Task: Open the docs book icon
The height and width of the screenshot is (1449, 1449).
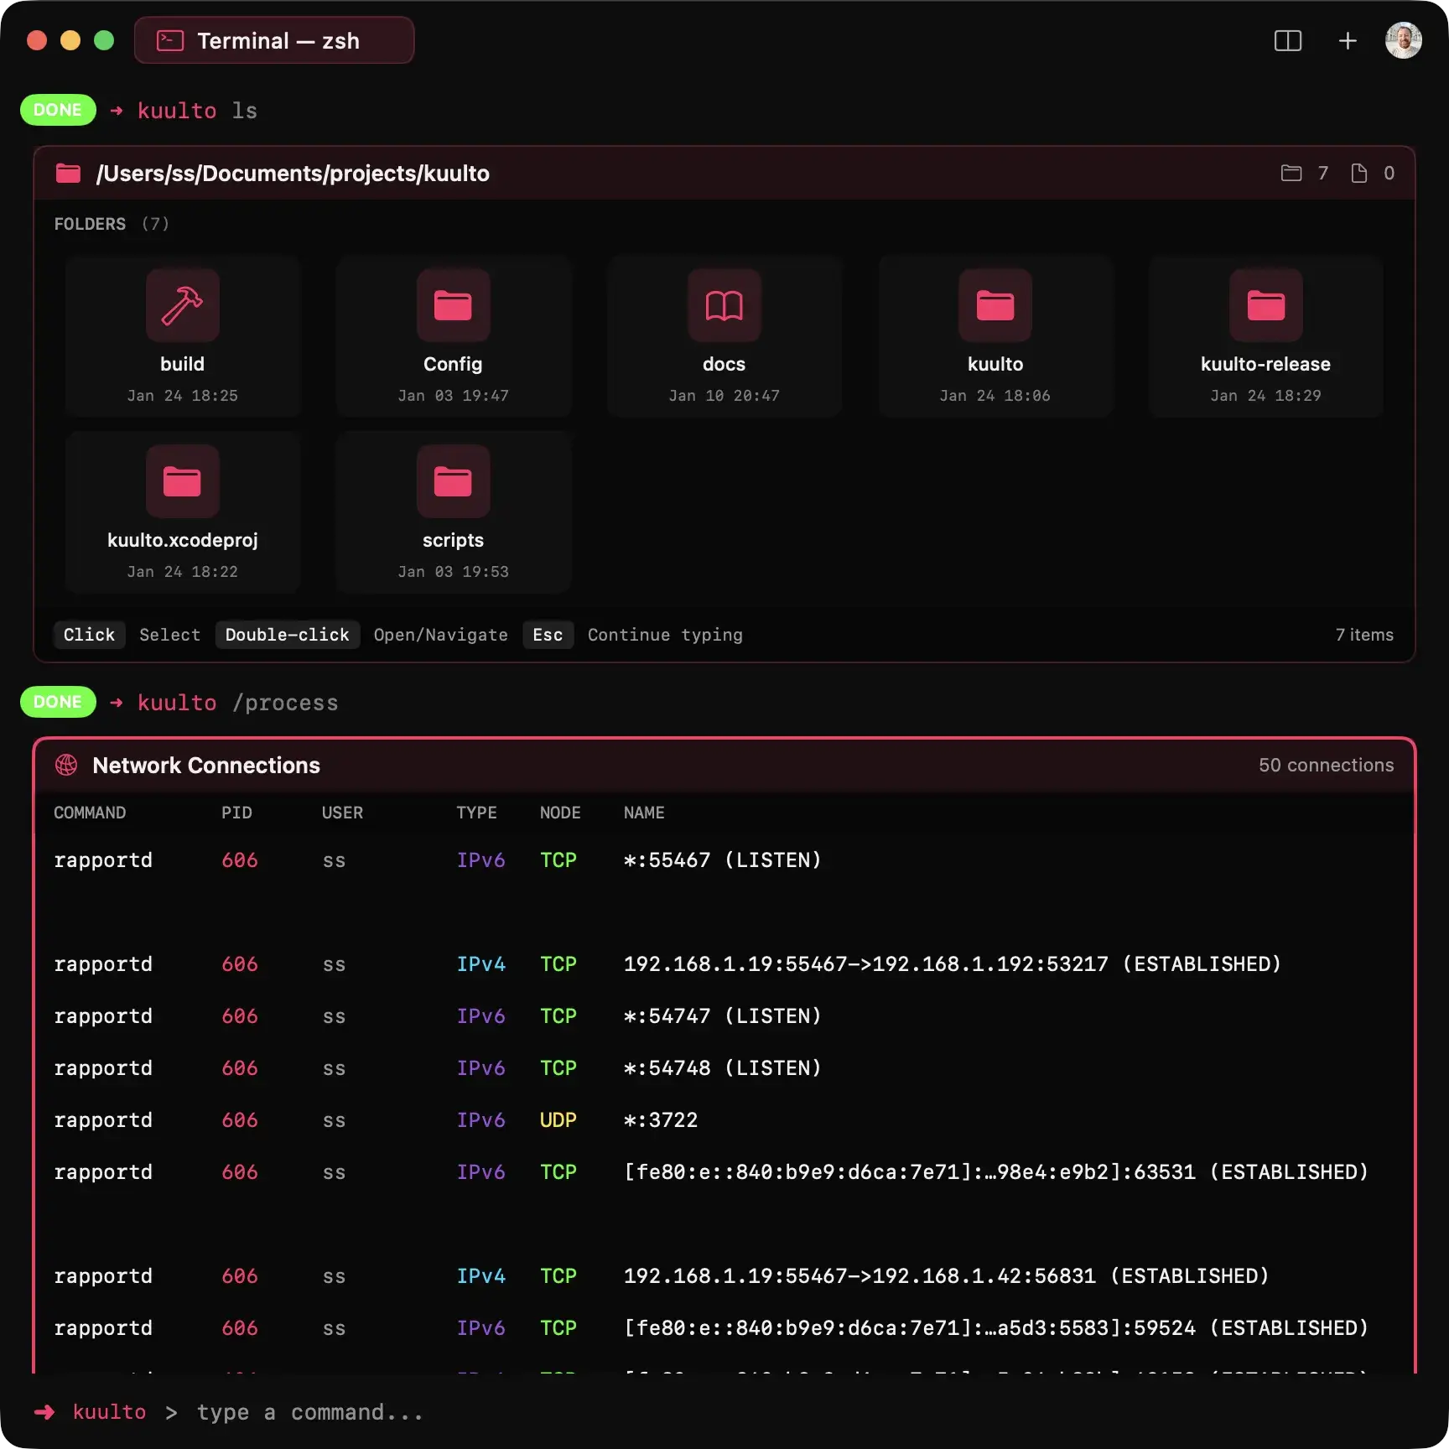Action: click(x=724, y=305)
